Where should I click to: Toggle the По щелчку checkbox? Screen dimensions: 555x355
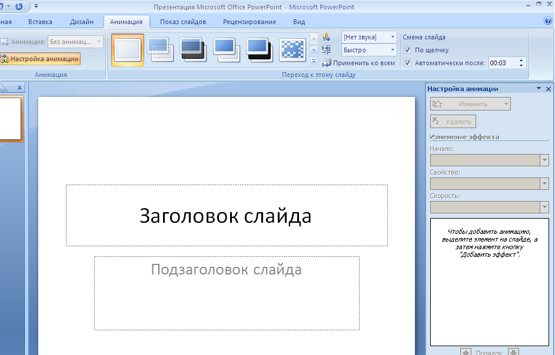[407, 50]
